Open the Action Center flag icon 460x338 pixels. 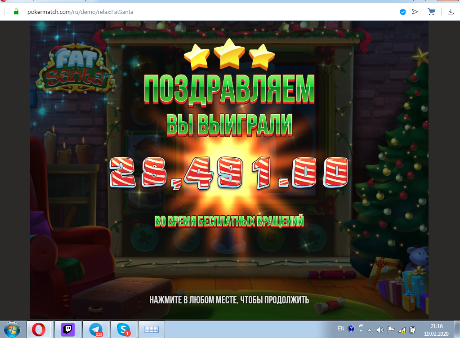391,330
